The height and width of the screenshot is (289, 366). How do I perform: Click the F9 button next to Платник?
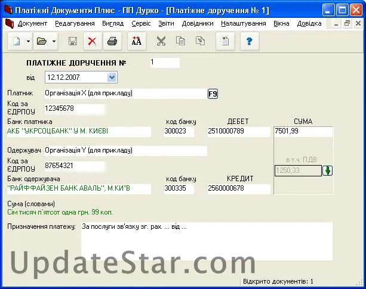click(213, 94)
